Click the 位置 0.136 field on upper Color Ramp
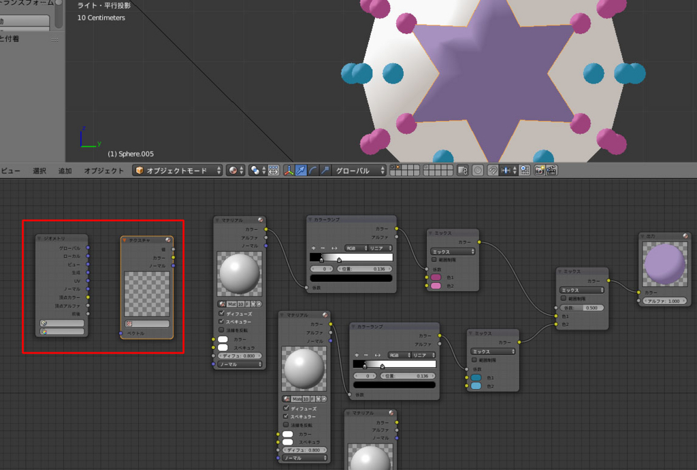 click(365, 269)
